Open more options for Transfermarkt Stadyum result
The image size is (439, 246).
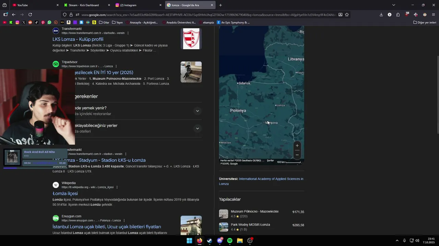point(126,154)
